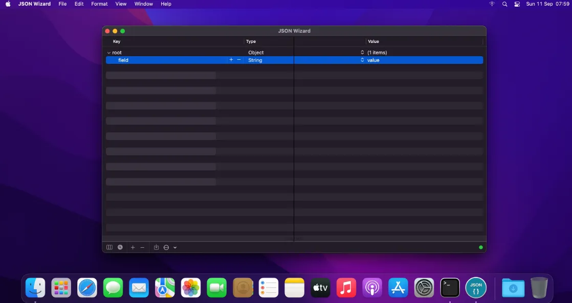Open Music from the Dock

pos(346,288)
